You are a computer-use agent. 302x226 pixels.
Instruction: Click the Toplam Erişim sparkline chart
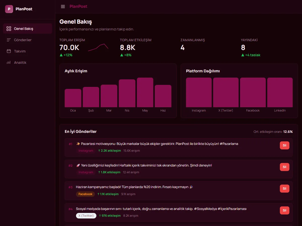pyautogui.click(x=98, y=47)
